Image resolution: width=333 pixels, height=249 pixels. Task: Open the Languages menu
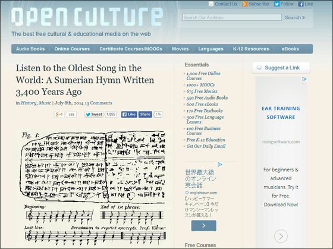point(211,49)
